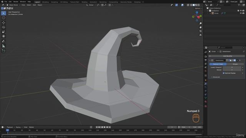246x138 pixels.
Task: Disable Circle object in renders
Action: [243, 13]
